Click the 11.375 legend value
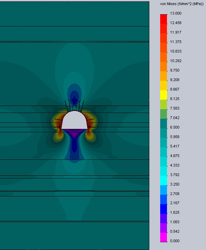The image size is (206, 250). coord(176,42)
